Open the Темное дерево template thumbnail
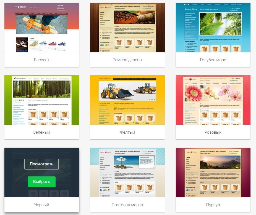256x215 pixels. (127, 28)
